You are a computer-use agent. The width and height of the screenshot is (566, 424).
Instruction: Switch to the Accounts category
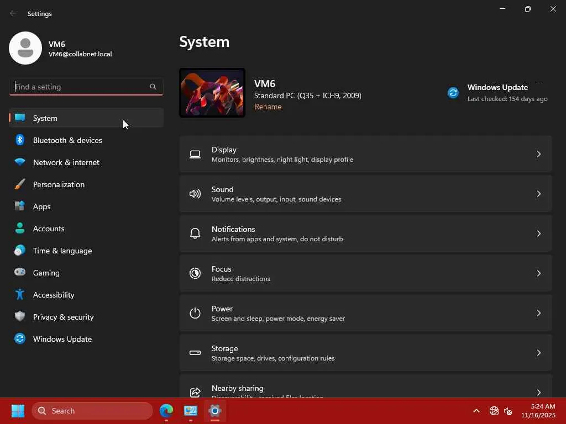tap(49, 229)
